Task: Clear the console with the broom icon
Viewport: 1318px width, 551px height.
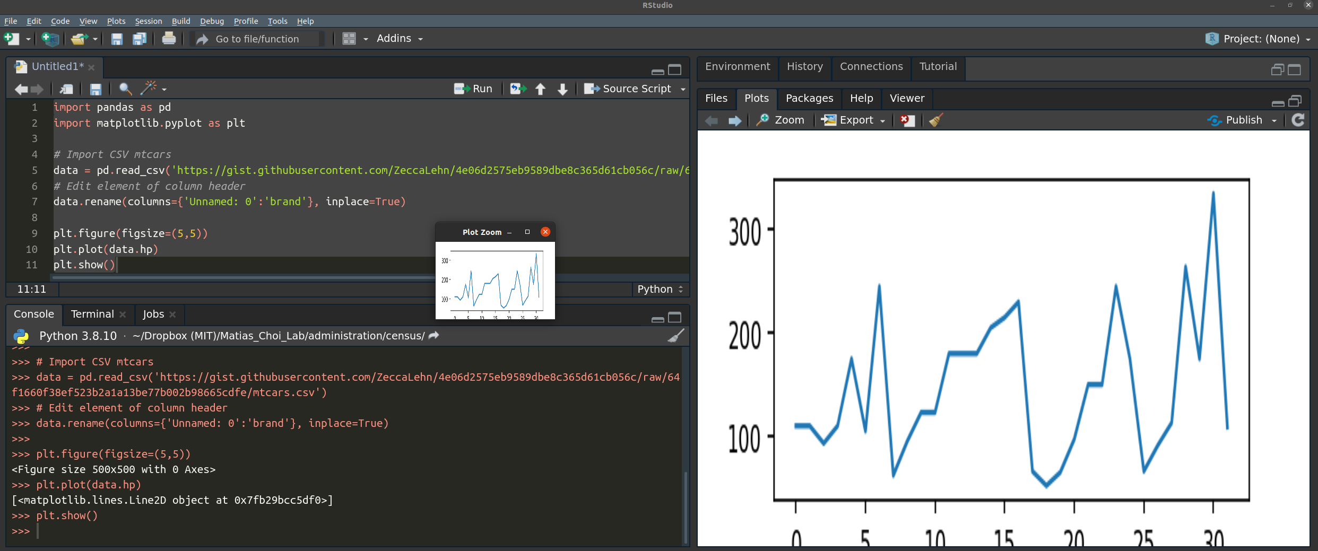Action: pos(677,336)
